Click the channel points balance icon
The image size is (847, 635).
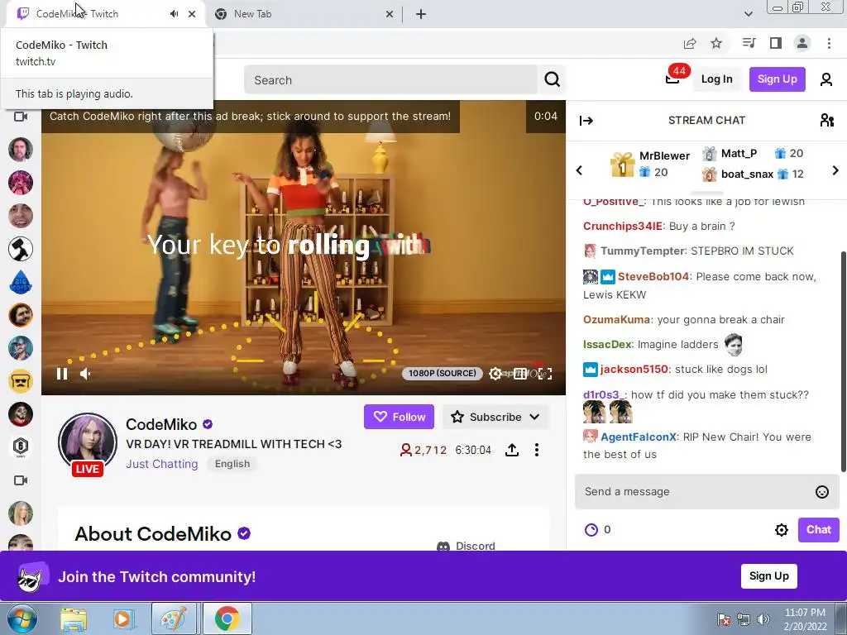[x=591, y=530]
